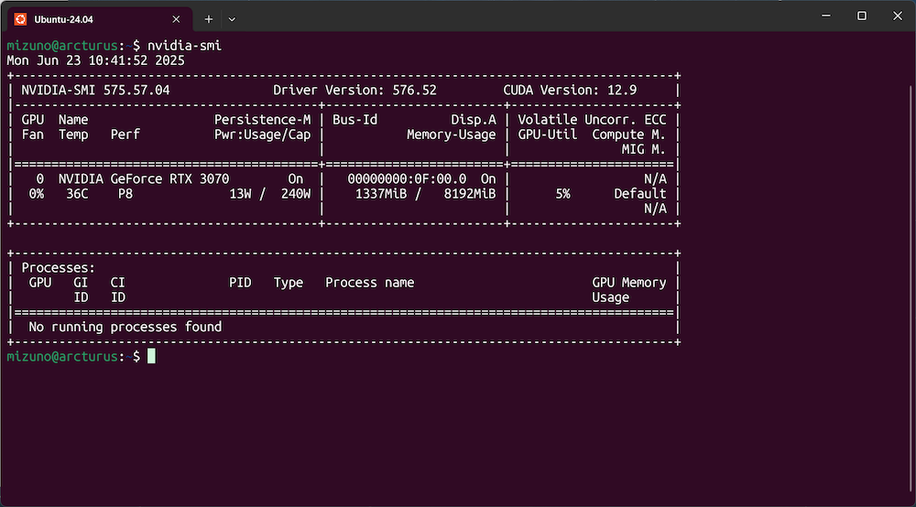Viewport: 916px width, 507px height.
Task: Click the Mon Jun 23 timestamp line
Action: pos(96,60)
